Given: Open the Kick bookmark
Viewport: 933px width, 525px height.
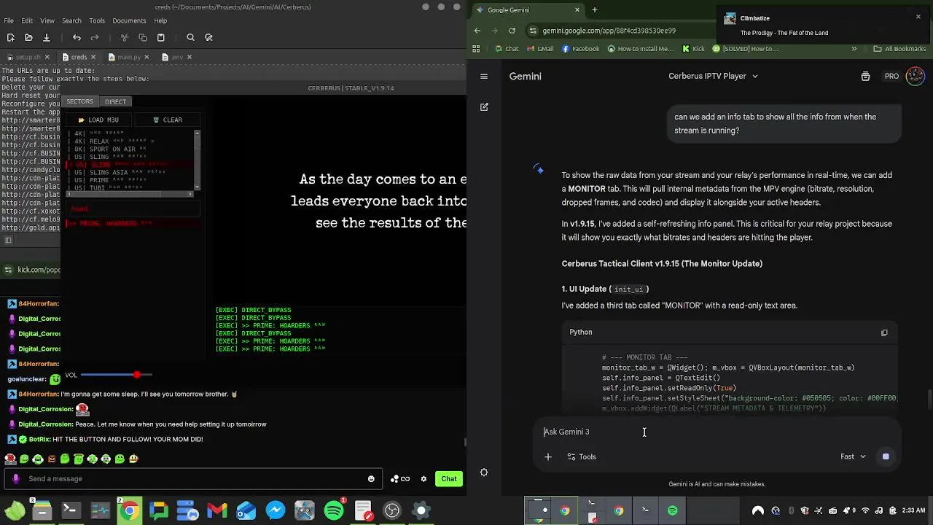Looking at the screenshot, I should tap(693, 49).
